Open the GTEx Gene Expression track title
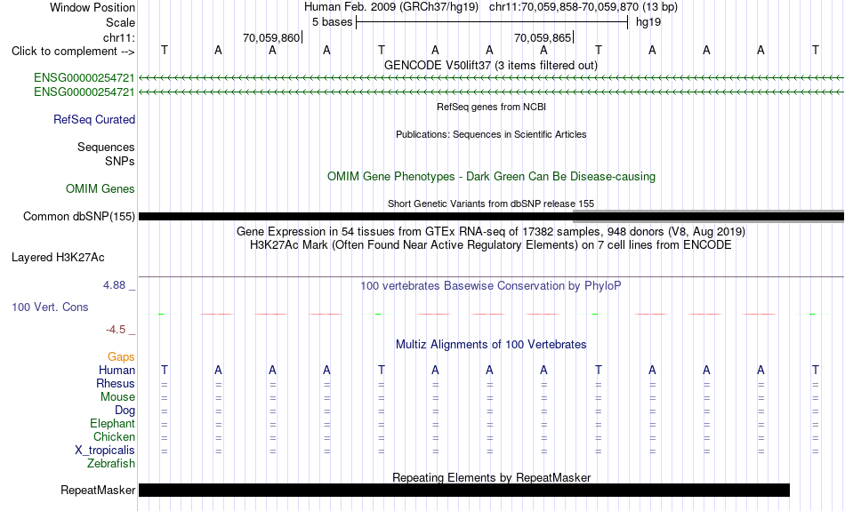The image size is (845, 511). pos(491,232)
